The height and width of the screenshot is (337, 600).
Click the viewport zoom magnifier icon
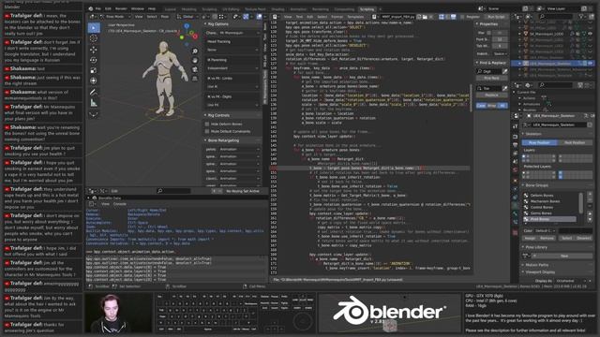point(195,51)
